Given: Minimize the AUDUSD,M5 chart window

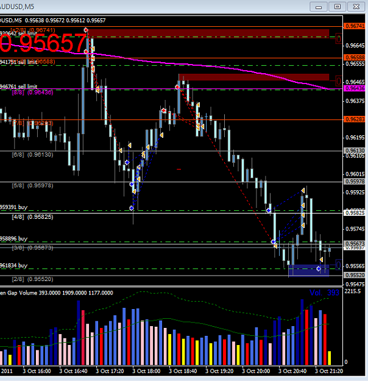Looking at the screenshot, I should [319, 7].
